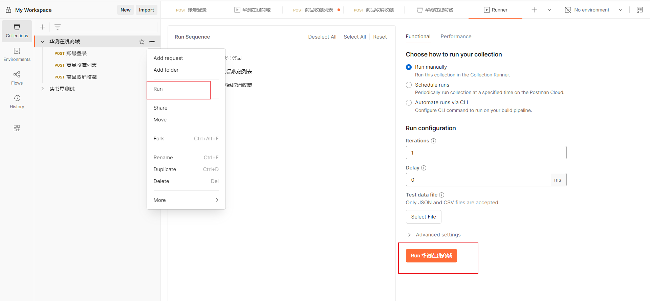The width and height of the screenshot is (650, 301).
Task: Click the New button
Action: [x=126, y=10]
